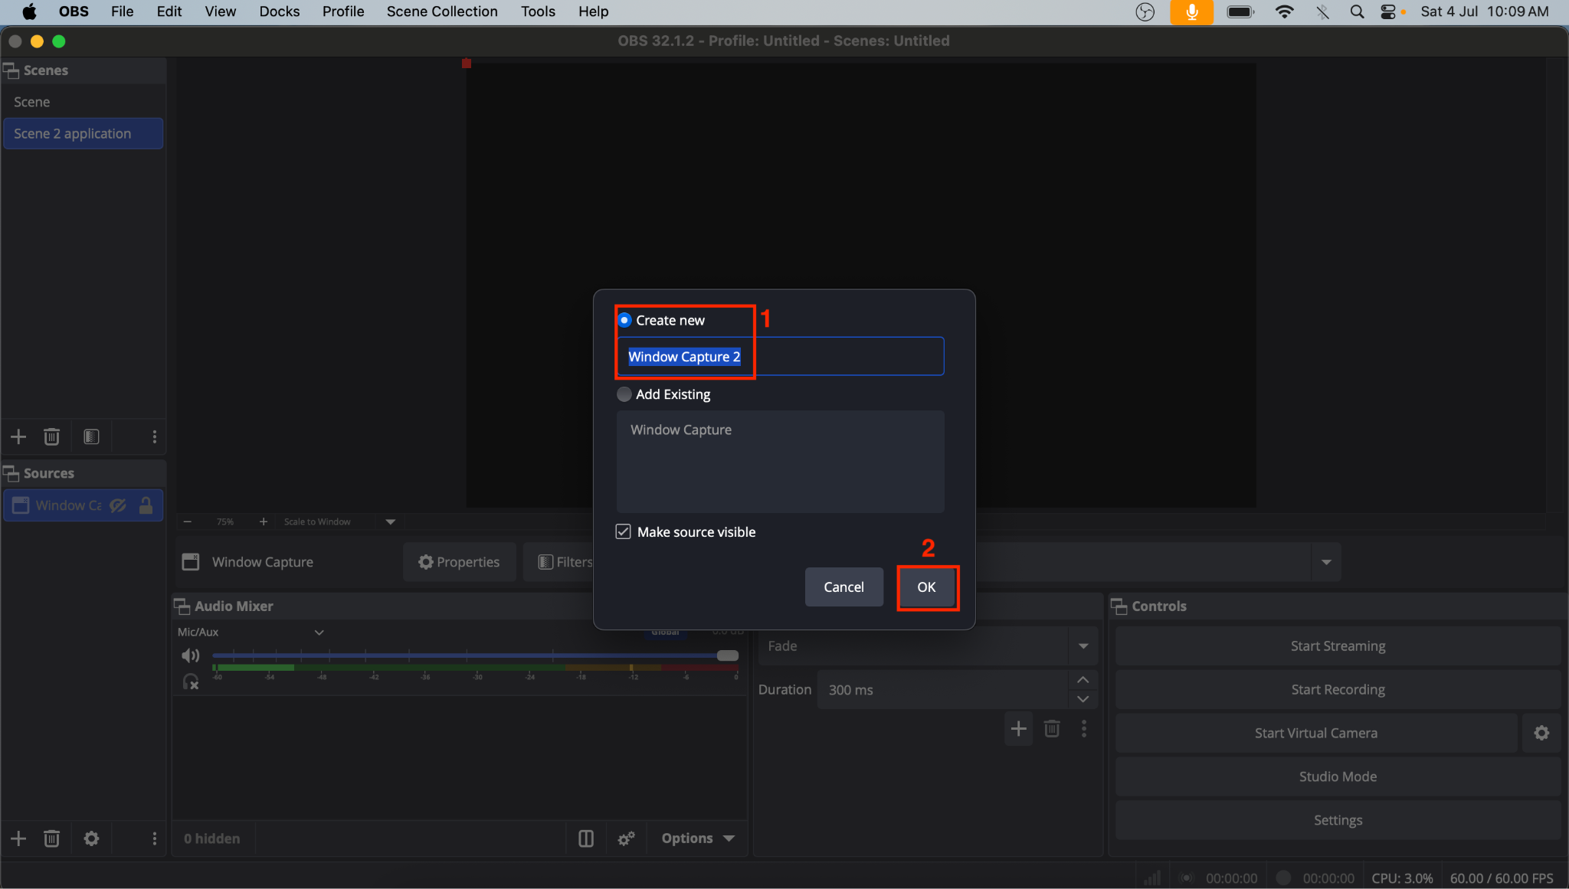Click orange microphone icon in menu bar

(x=1191, y=11)
